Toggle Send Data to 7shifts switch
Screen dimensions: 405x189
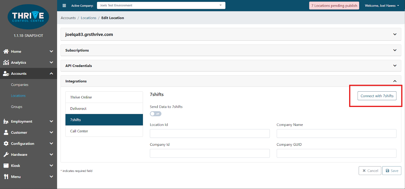click(156, 114)
